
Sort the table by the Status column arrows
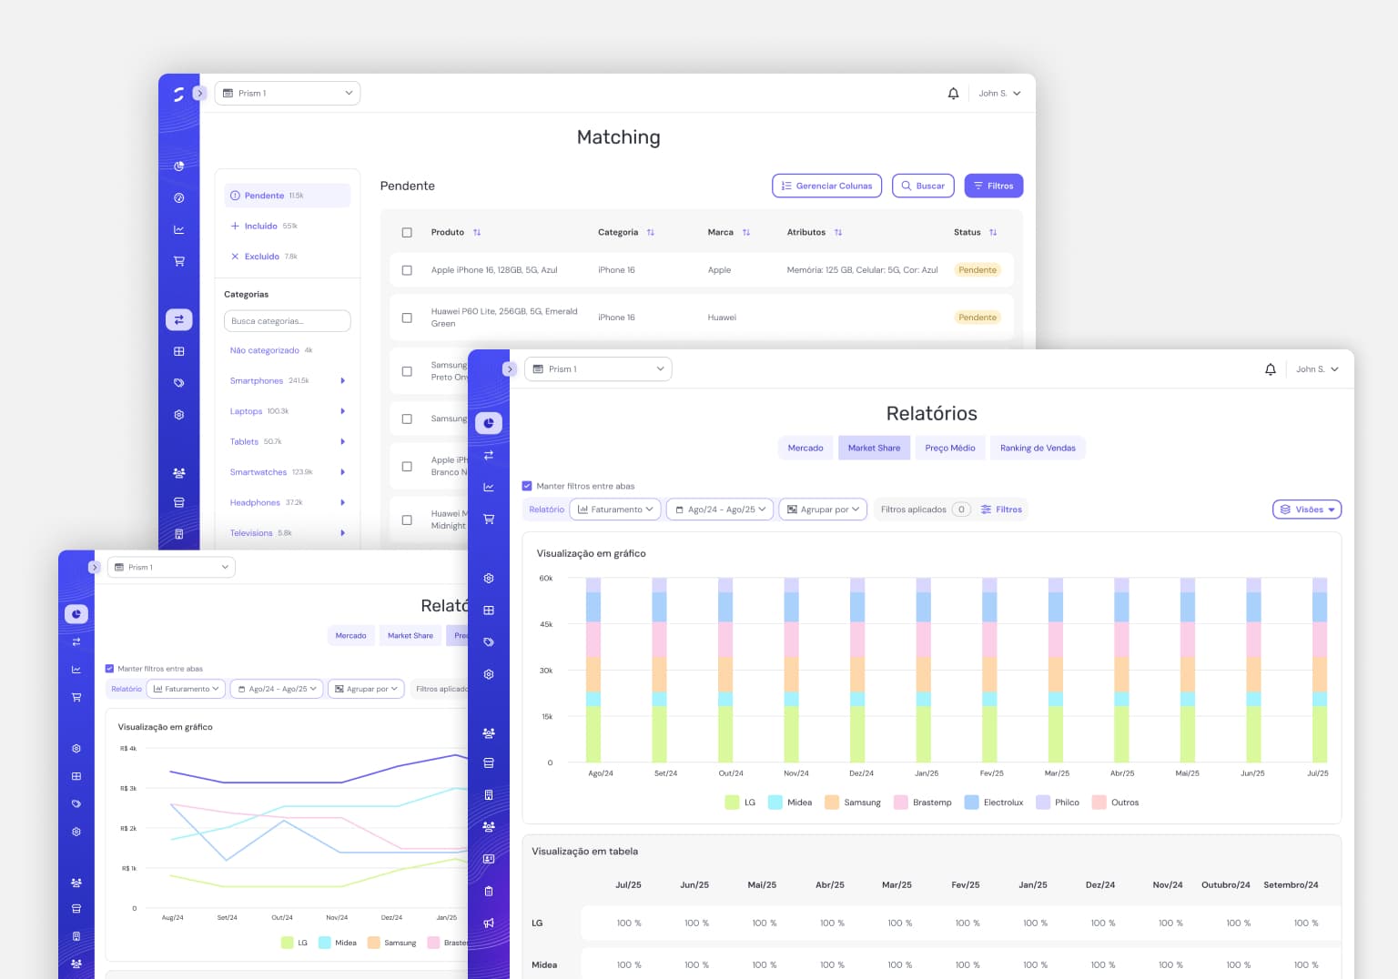[x=993, y=233]
